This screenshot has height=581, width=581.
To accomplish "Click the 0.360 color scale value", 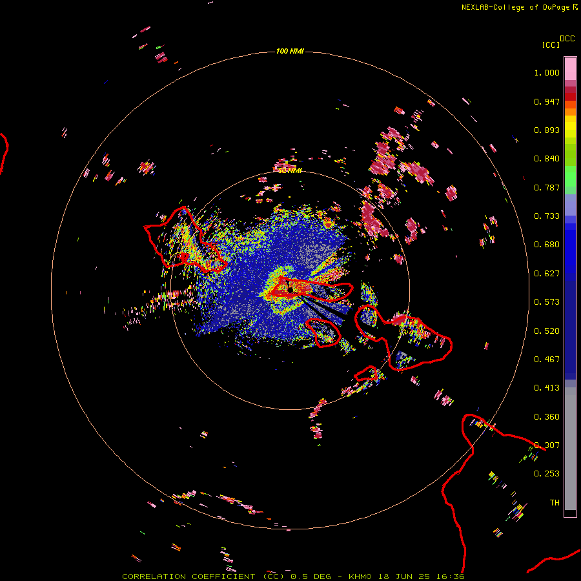I will [547, 417].
